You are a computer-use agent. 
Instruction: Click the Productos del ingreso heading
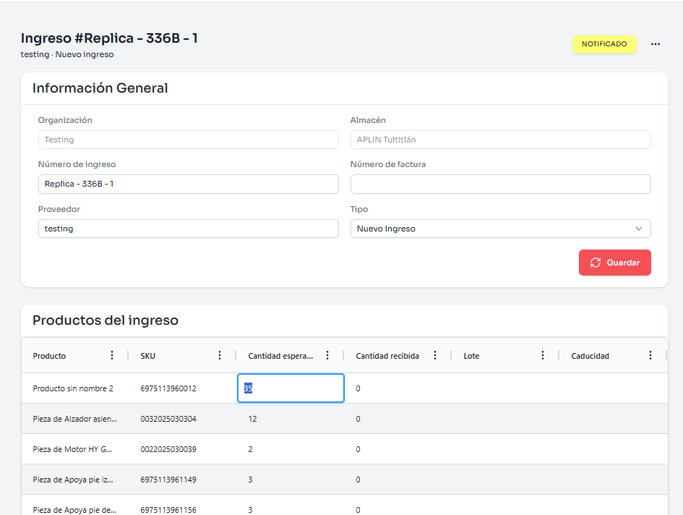pyautogui.click(x=106, y=320)
